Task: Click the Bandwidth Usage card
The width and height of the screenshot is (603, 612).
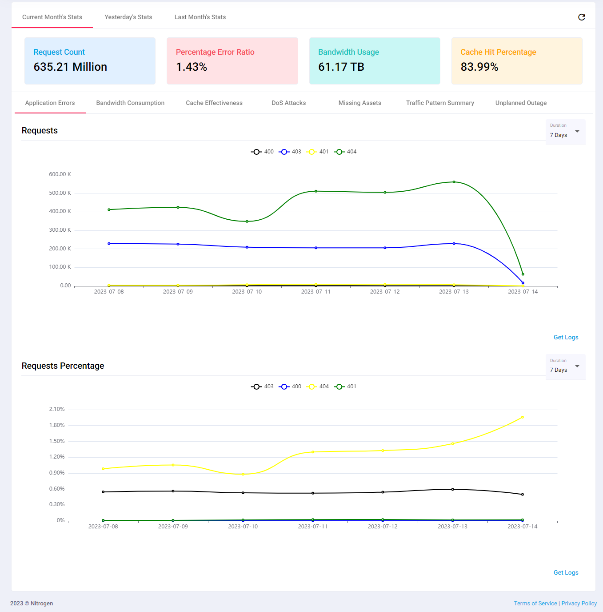Action: point(375,61)
